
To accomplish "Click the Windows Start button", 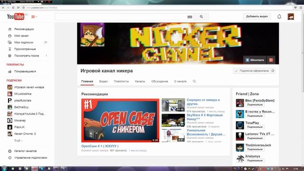I will pos(4,169).
